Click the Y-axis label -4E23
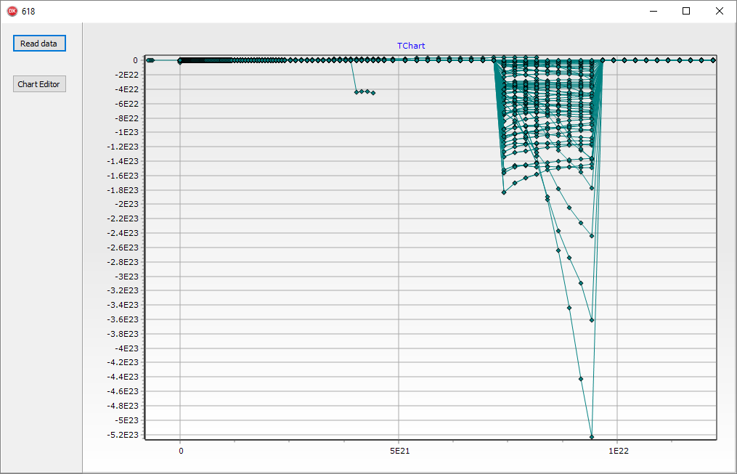This screenshot has height=474, width=737. pyautogui.click(x=127, y=348)
